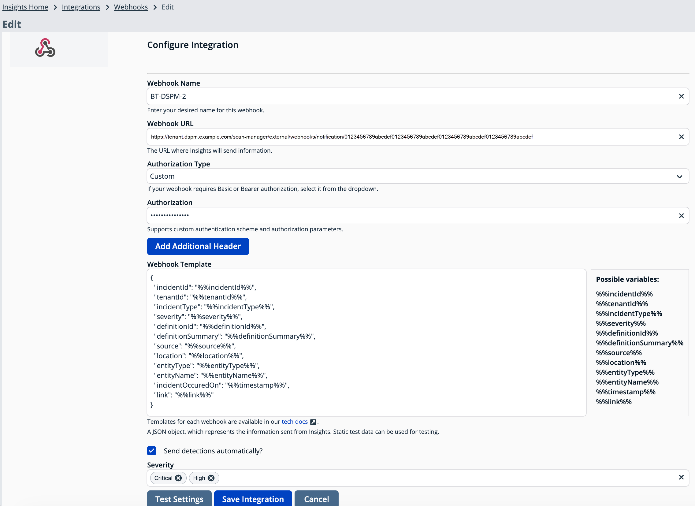Click %%source%% in Possible variables
The width and height of the screenshot is (695, 506).
tap(619, 353)
